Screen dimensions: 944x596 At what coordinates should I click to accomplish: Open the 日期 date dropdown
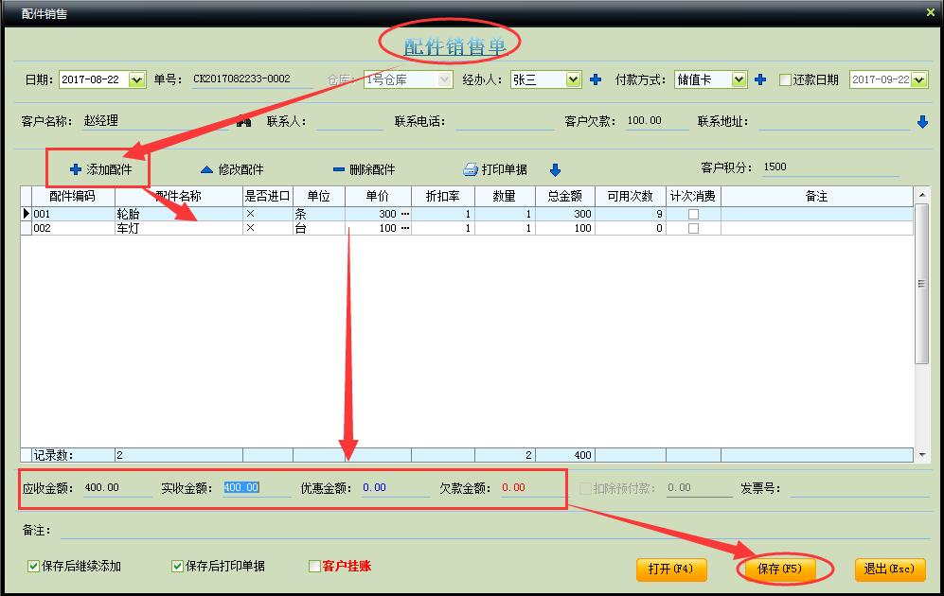tap(136, 80)
